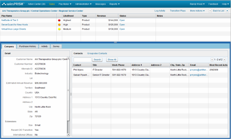
Task: Open ServerGuard for New Hosts play
Action: [x=14, y=25]
